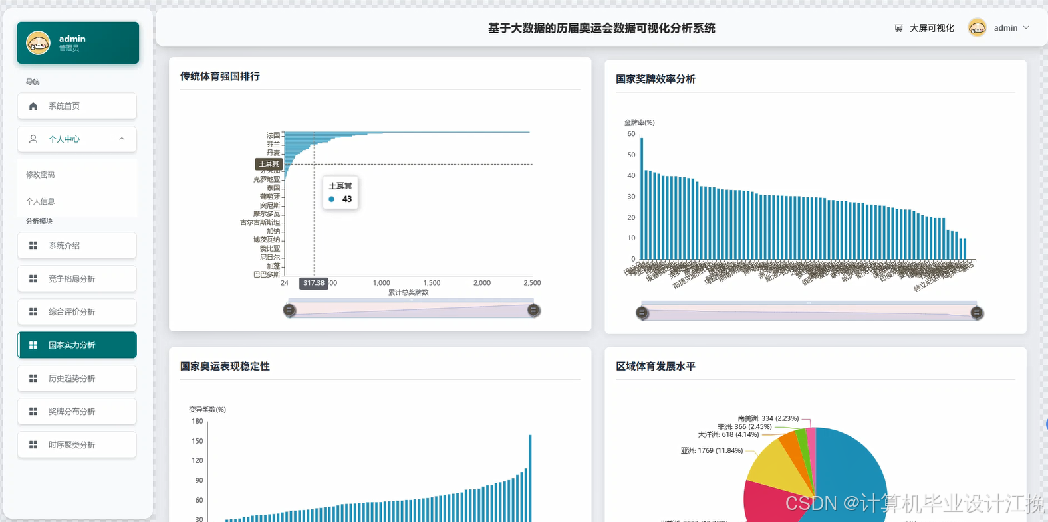
Task: Open the admin dropdown arrow in header
Action: 1026,28
